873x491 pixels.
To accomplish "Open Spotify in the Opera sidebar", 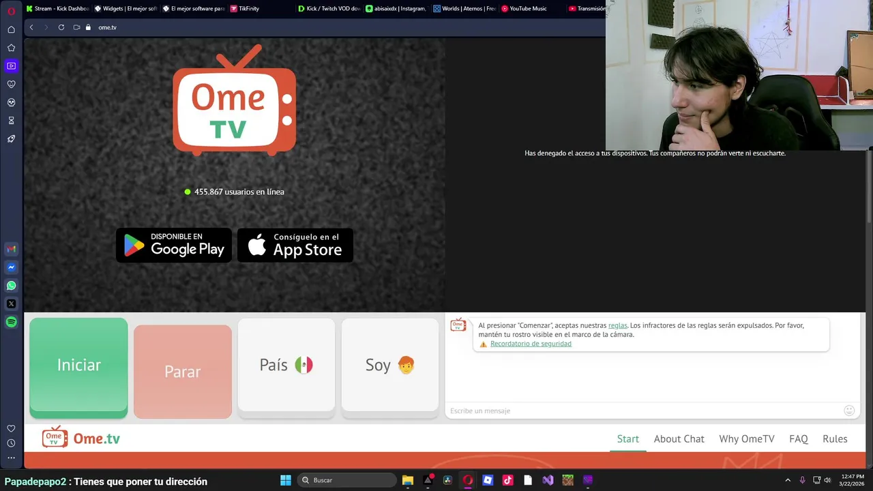I will tap(11, 323).
